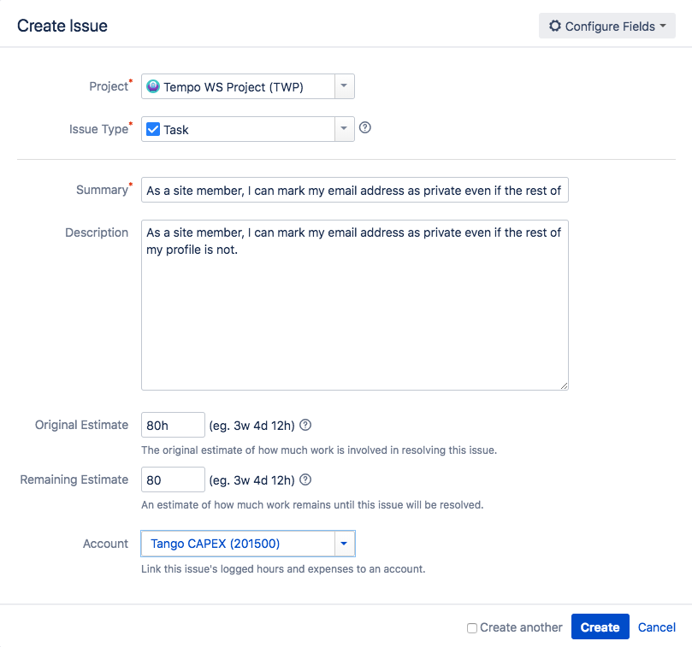Expand the Account dropdown

(346, 544)
